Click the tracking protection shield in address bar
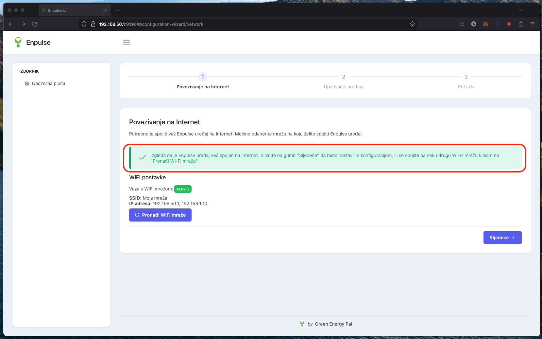 coord(84,24)
